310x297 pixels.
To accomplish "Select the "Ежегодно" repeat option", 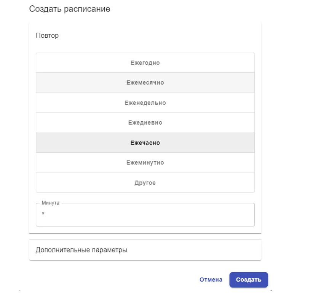I will pos(145,62).
